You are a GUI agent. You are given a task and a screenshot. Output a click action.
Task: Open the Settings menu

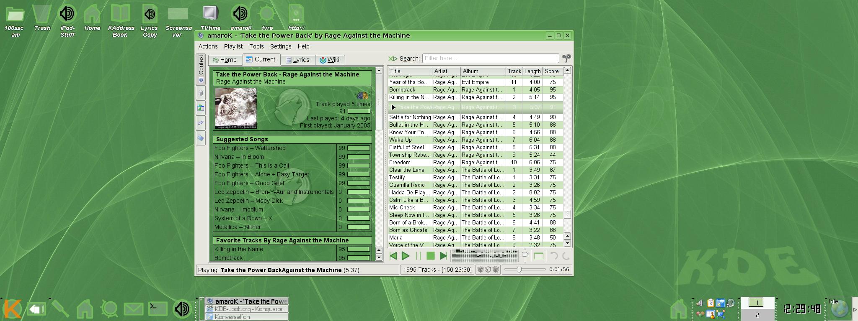point(281,46)
